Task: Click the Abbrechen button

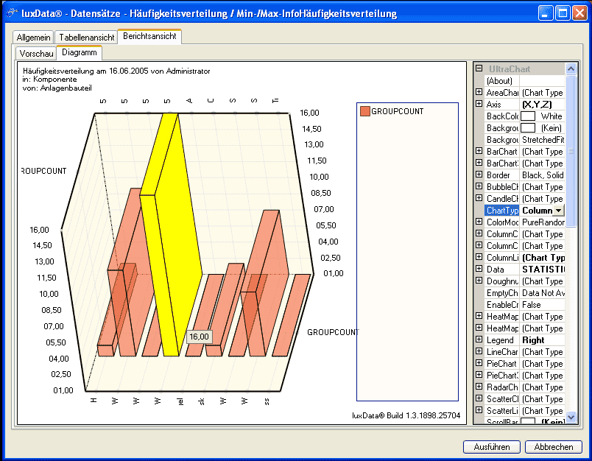Action: coord(553,447)
